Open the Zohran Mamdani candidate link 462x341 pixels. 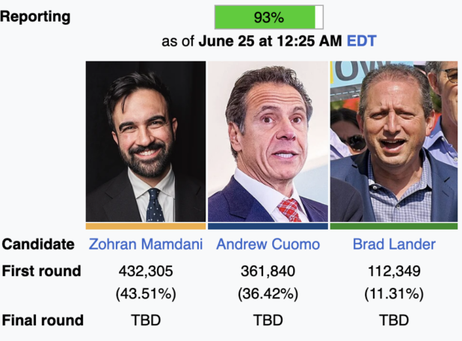tap(146, 245)
